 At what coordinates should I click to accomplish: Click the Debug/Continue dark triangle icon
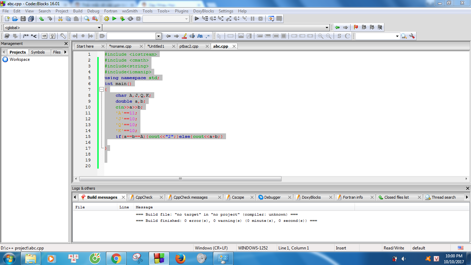[197, 19]
